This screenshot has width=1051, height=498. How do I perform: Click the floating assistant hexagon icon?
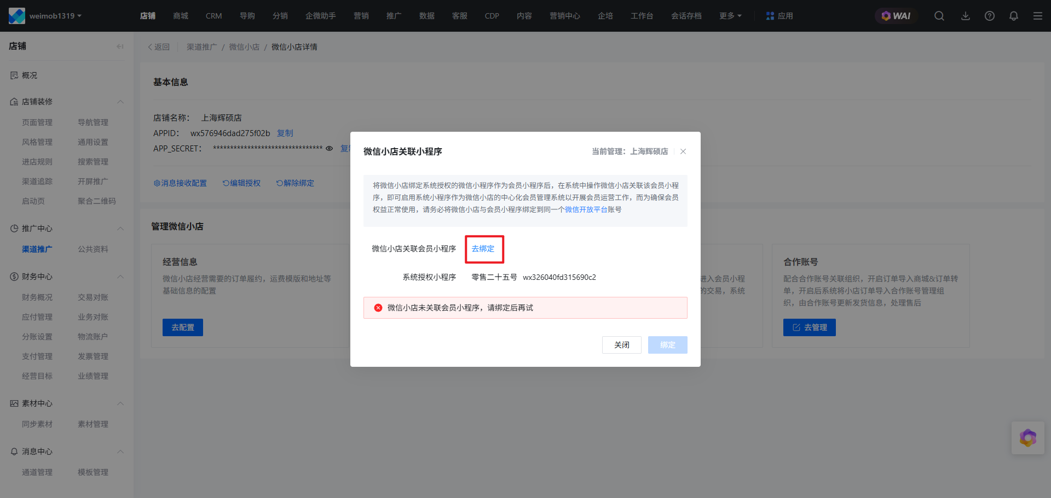(x=1027, y=438)
